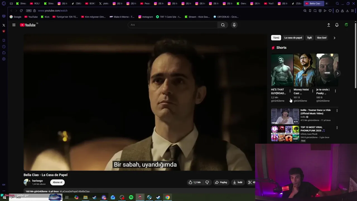Screen dimensions: 357x201
Task: Open TOP 10 MOST VIRAL PHONK thumbnail
Action: (285, 133)
